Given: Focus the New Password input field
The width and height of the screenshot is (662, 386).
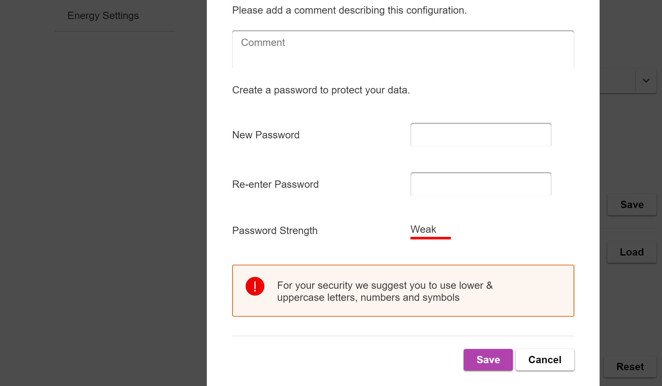Looking at the screenshot, I should pos(481,135).
